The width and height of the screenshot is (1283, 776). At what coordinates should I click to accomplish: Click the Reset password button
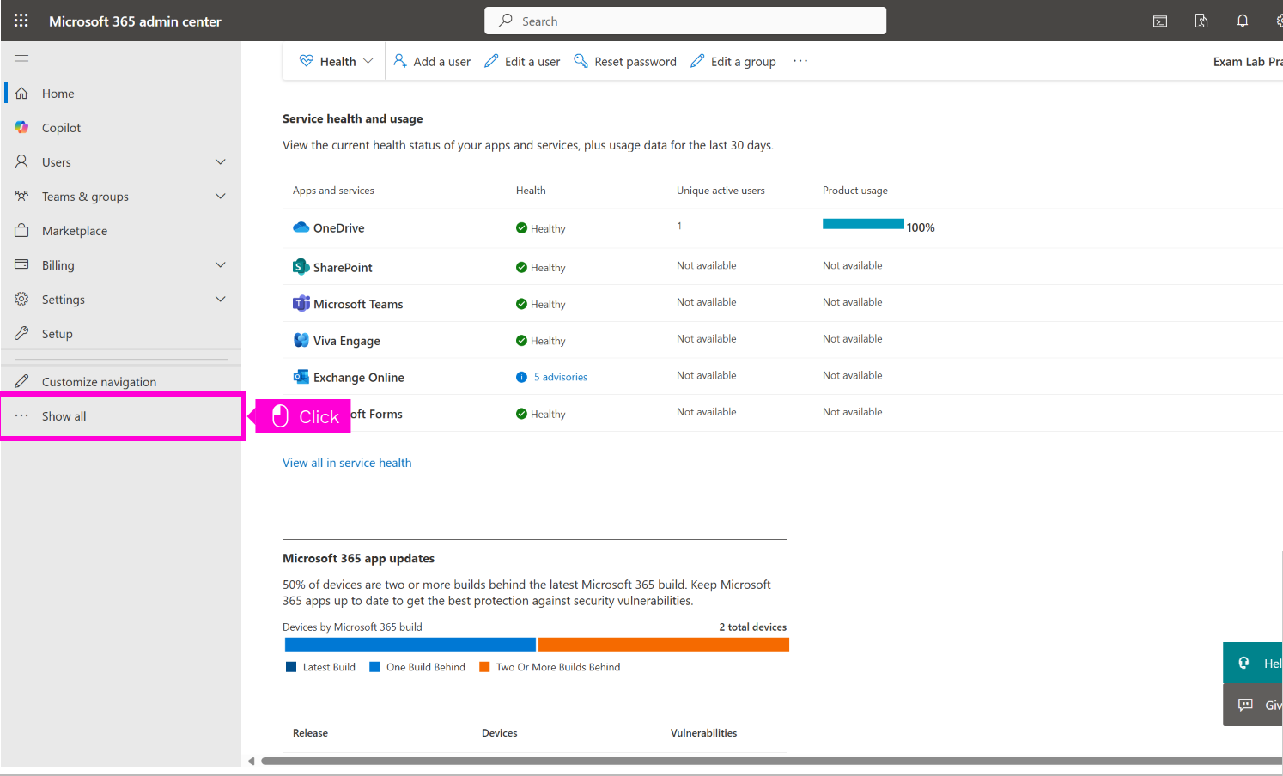click(625, 62)
